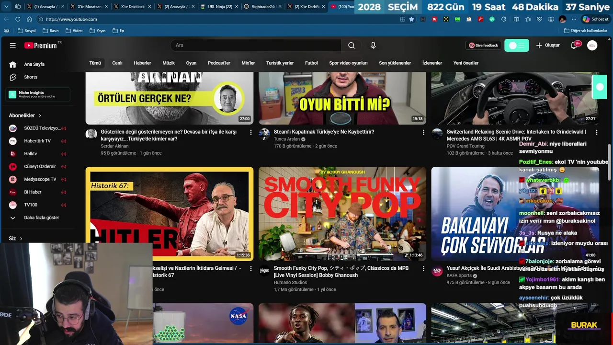Reload the page in browser toolbar

click(x=18, y=19)
